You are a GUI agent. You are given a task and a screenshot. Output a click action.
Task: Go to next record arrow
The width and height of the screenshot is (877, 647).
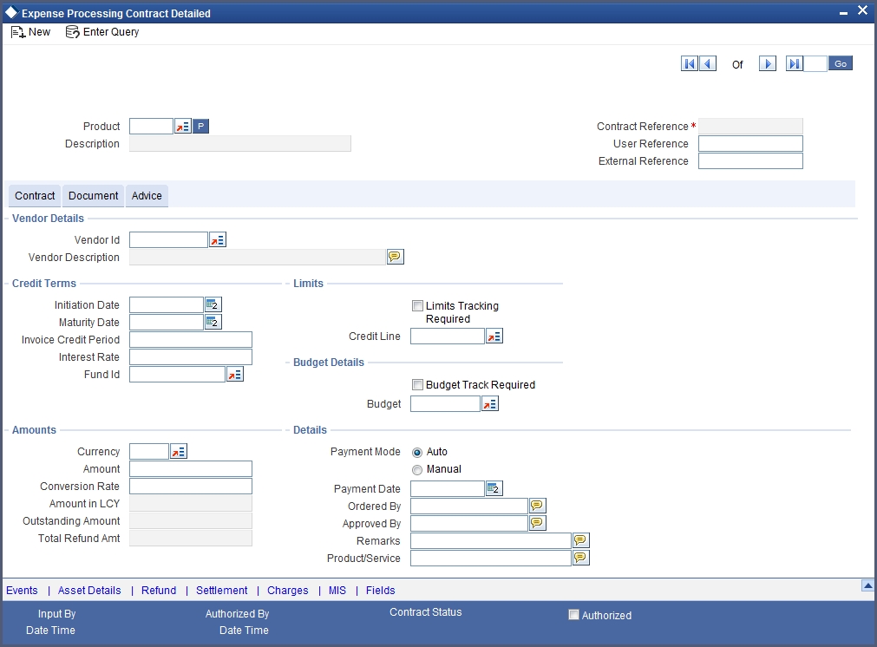pos(768,64)
